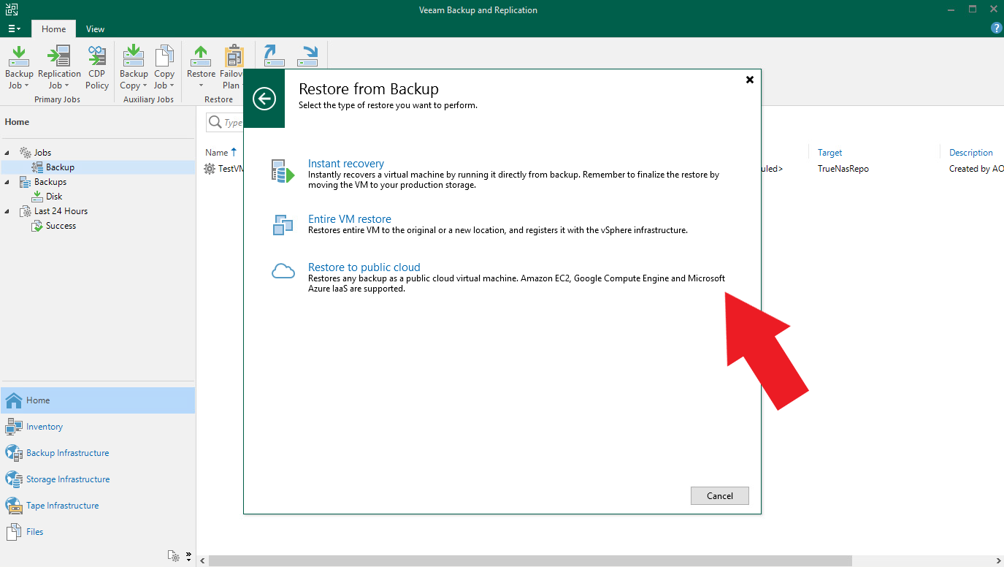Click the blue up-arrow export icon in ribbon
Image resolution: width=1004 pixels, height=567 pixels.
274,56
